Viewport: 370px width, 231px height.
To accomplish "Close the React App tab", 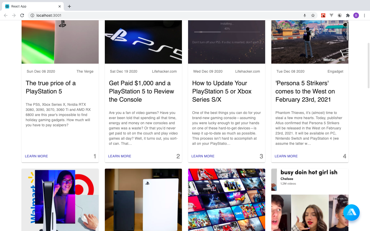I will click(x=60, y=6).
